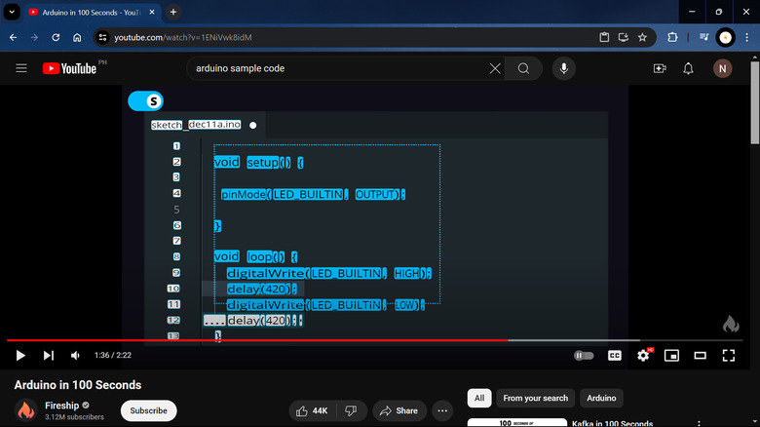
Task: Open video settings gear menu
Action: pos(643,356)
